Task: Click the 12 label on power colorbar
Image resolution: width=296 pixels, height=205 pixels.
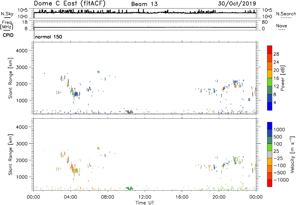Action: click(x=276, y=87)
